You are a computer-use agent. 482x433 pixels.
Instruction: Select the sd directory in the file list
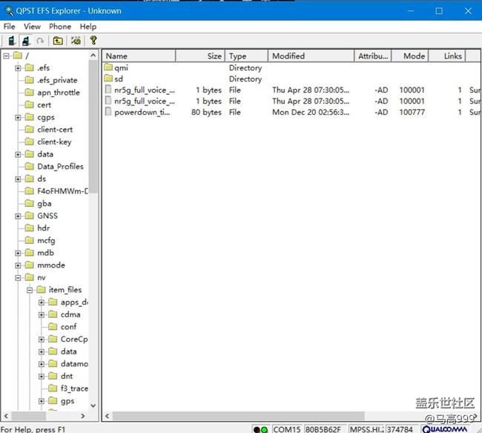coord(118,79)
